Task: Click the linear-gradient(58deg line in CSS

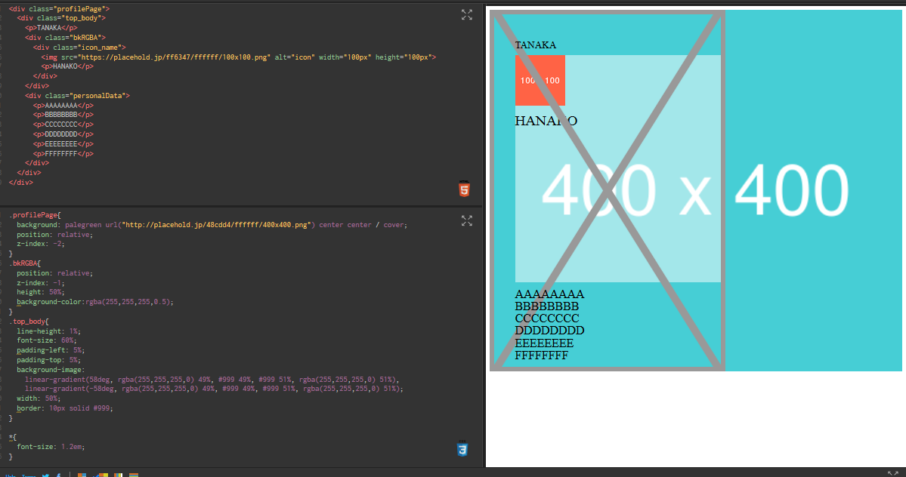Action: (x=212, y=380)
